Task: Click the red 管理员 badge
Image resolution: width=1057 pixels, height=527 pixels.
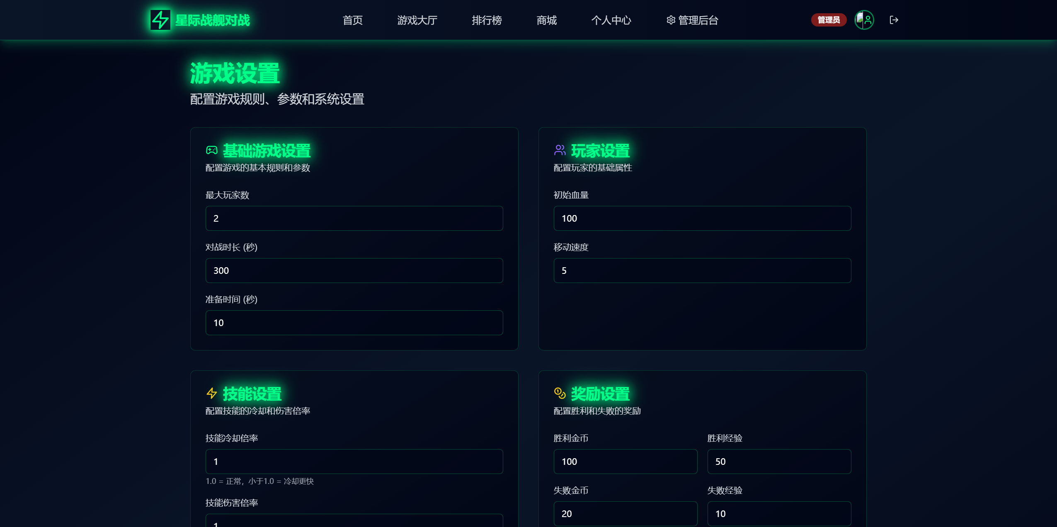Action: click(x=828, y=20)
